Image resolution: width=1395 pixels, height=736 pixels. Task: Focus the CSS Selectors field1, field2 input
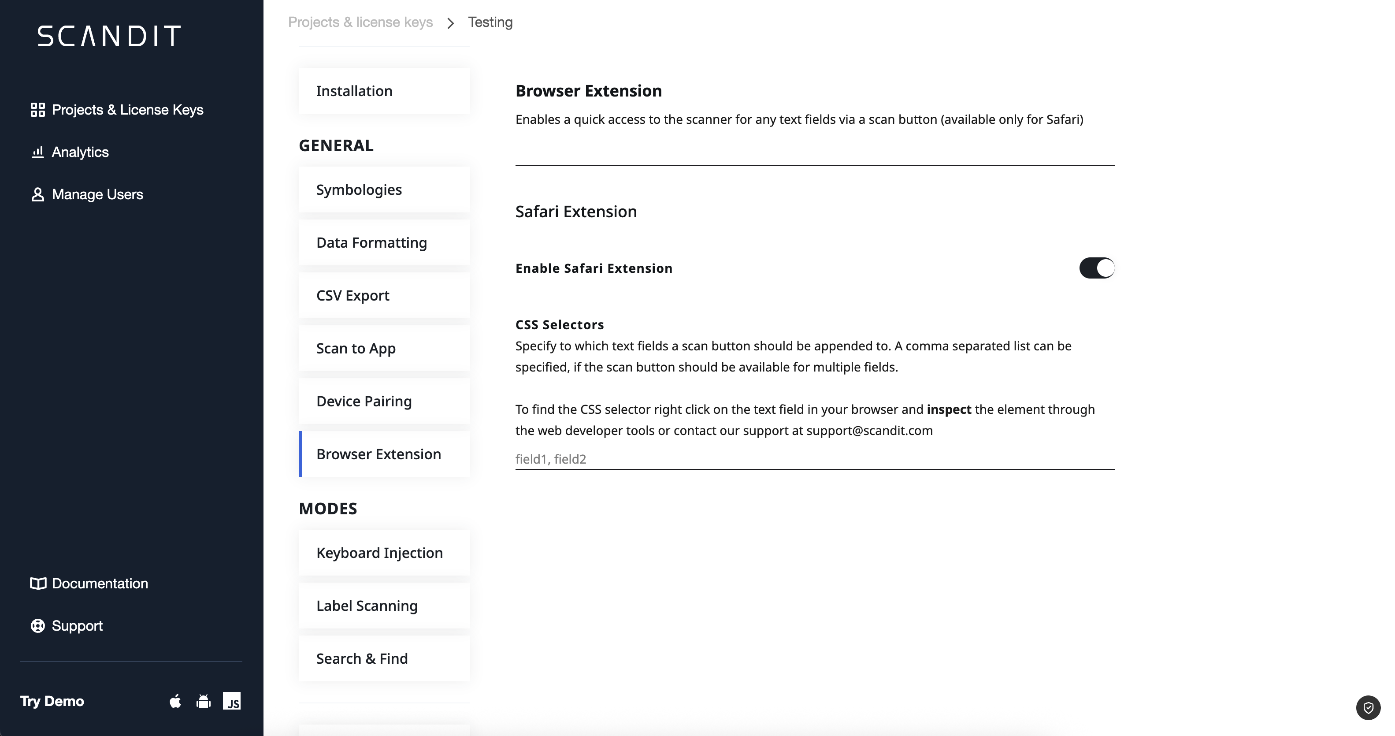click(x=813, y=459)
